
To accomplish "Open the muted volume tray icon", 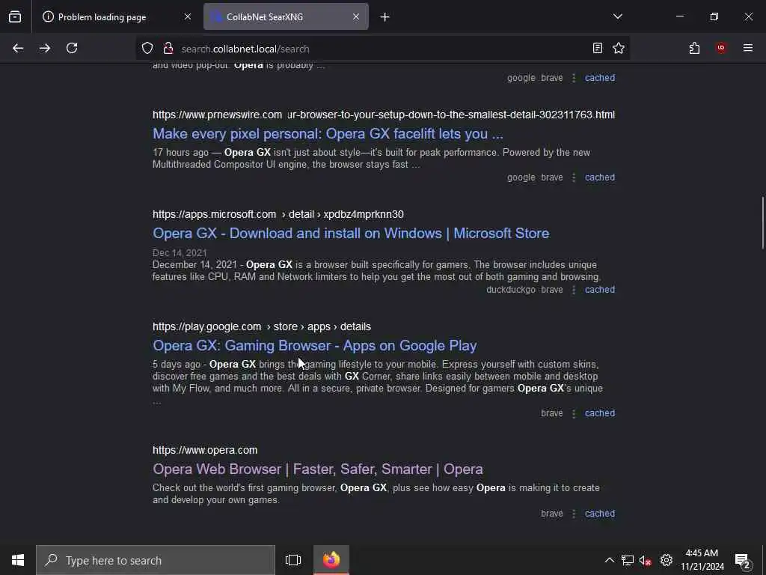I will tap(646, 560).
